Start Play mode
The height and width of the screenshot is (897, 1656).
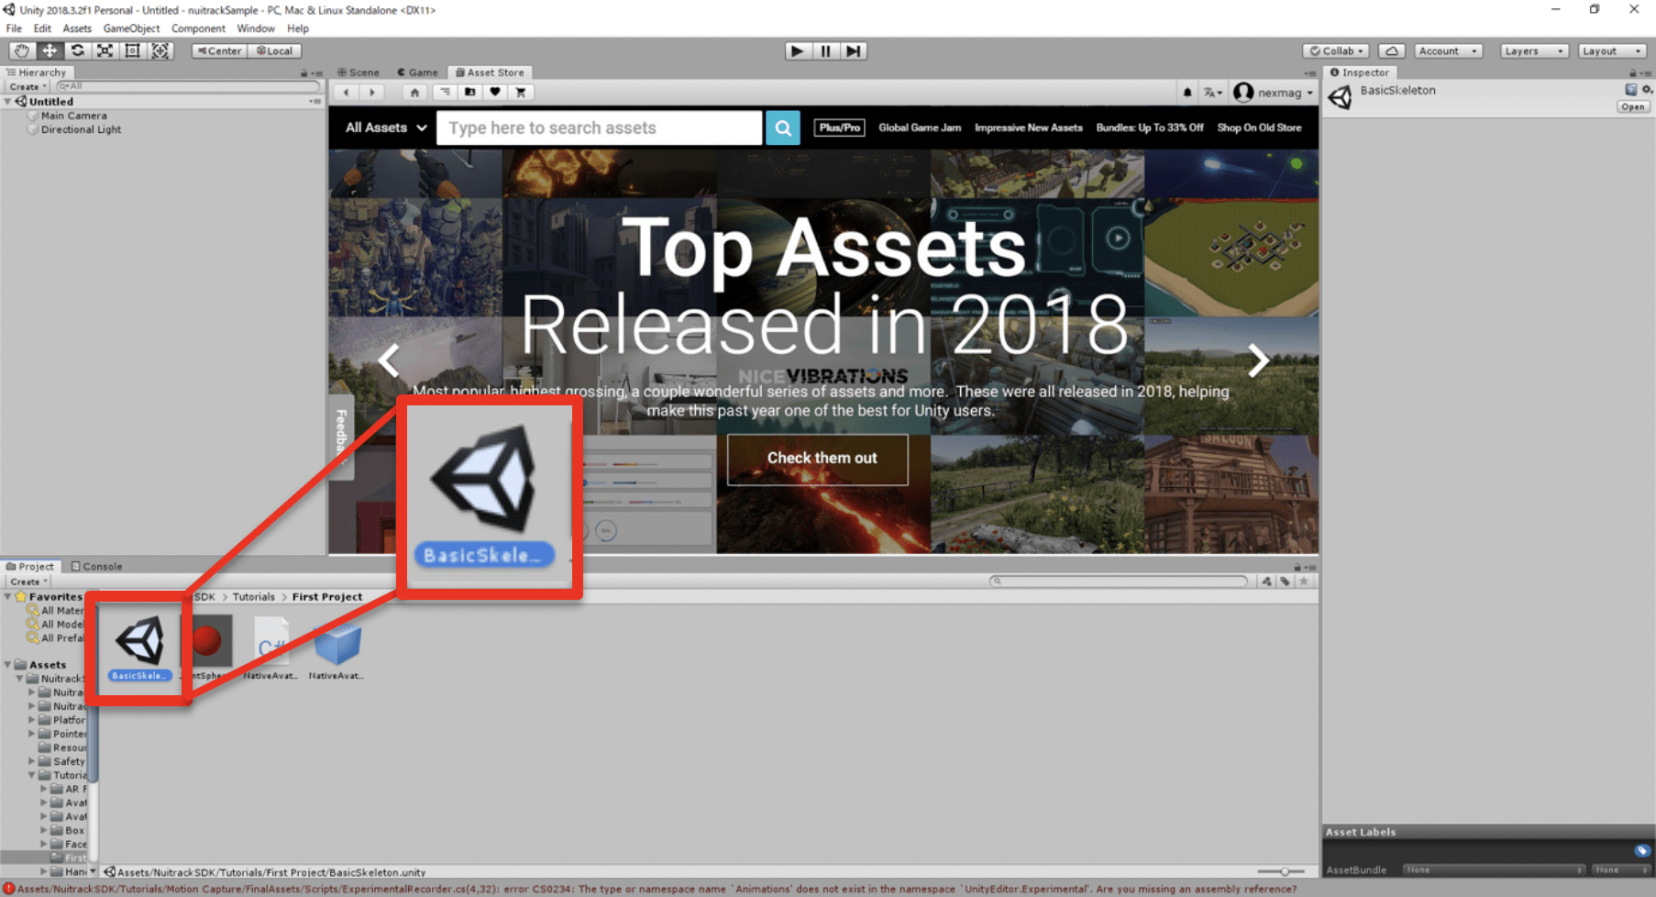pyautogui.click(x=798, y=51)
